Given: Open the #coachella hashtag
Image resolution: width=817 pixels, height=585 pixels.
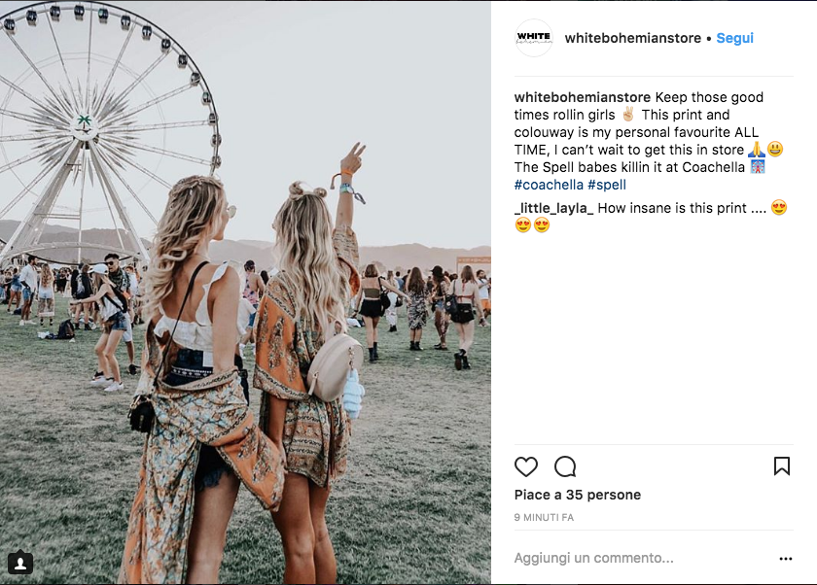Looking at the screenshot, I should [x=549, y=185].
